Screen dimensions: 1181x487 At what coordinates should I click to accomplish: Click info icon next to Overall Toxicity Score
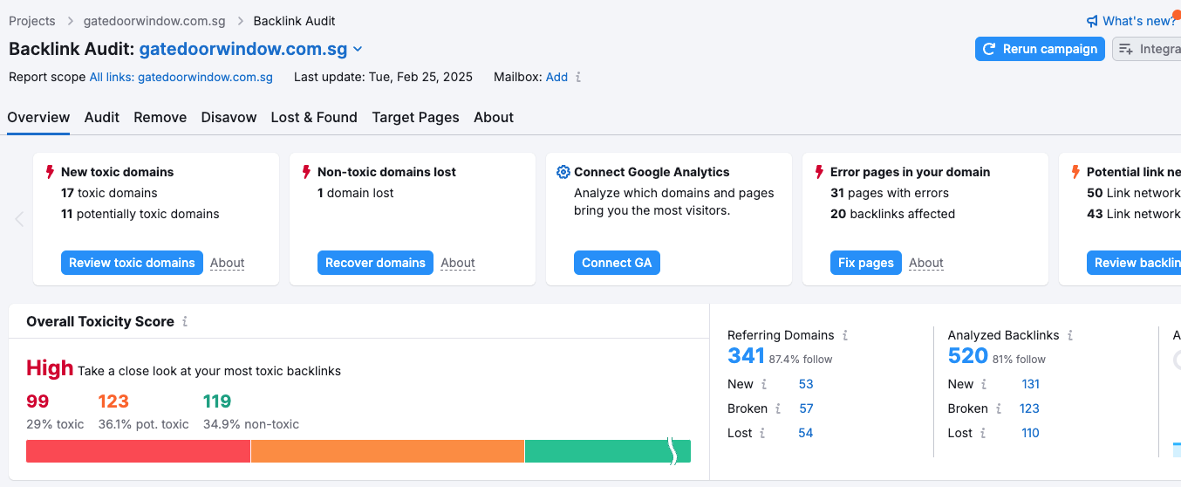click(185, 322)
